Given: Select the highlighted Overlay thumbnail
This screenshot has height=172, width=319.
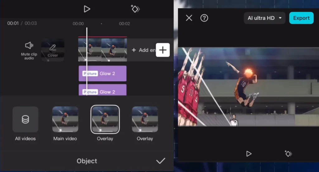Looking at the screenshot, I should [105, 119].
